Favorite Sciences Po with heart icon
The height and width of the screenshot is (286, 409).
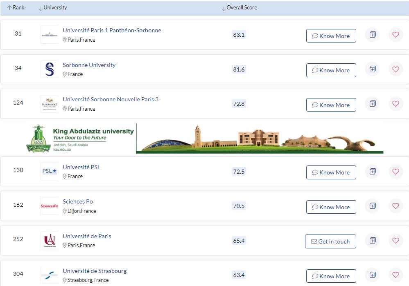coord(396,206)
